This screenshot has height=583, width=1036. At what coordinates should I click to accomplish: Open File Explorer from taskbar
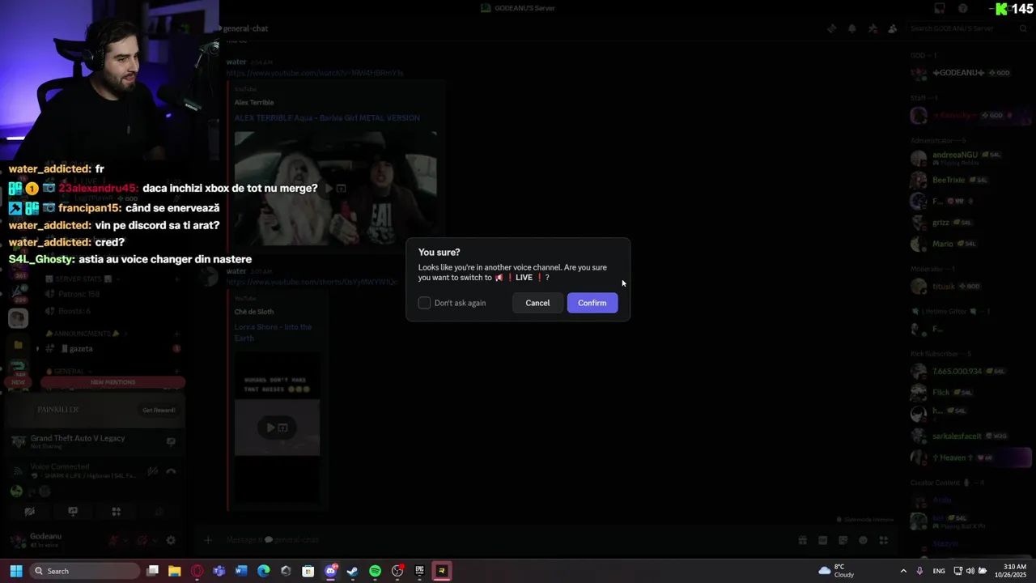point(174,571)
